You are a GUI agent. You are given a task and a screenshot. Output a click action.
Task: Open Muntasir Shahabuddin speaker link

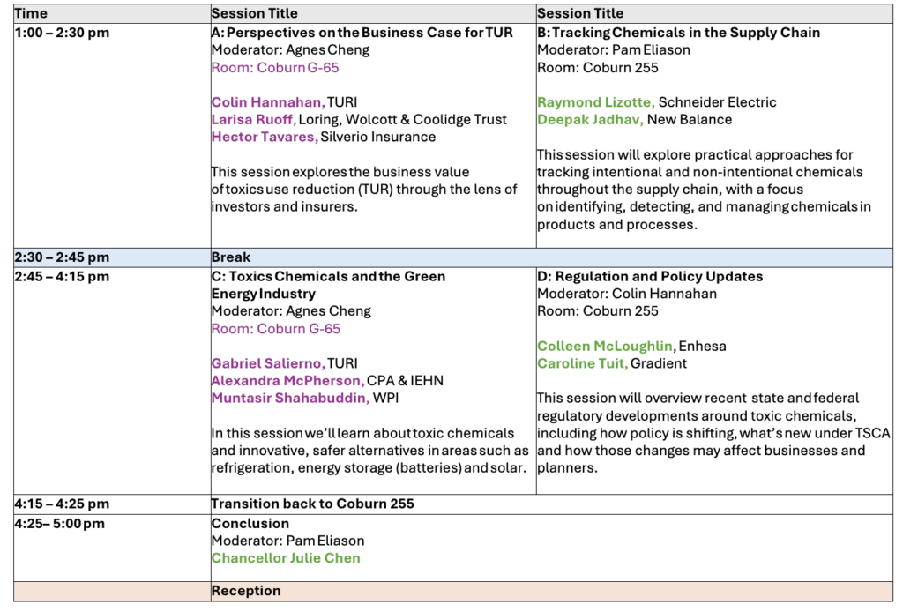click(289, 398)
